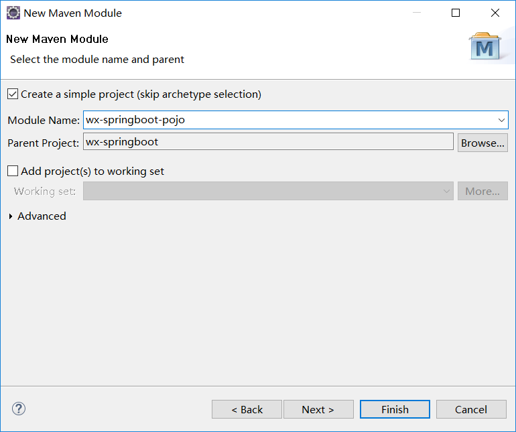Proceed with the Next button
516x432 pixels.
coord(318,409)
